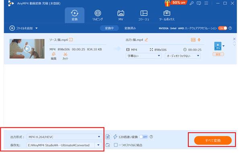Open the output folder icon

coord(108,145)
